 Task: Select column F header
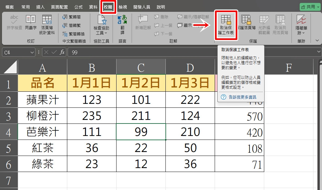pos(289,67)
